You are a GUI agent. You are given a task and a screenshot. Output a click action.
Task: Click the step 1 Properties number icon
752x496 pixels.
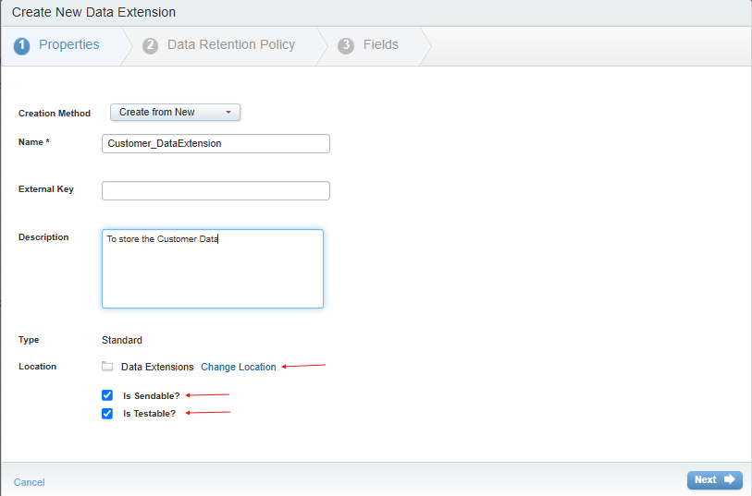[x=21, y=45]
